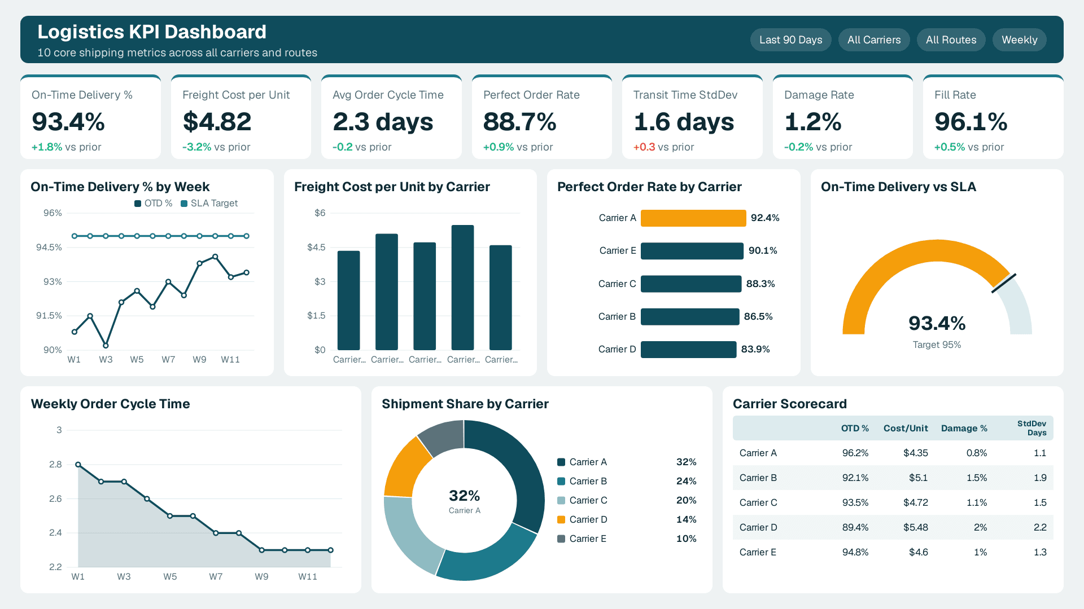Open the Last 90 Days filter
The image size is (1084, 609).
[790, 40]
